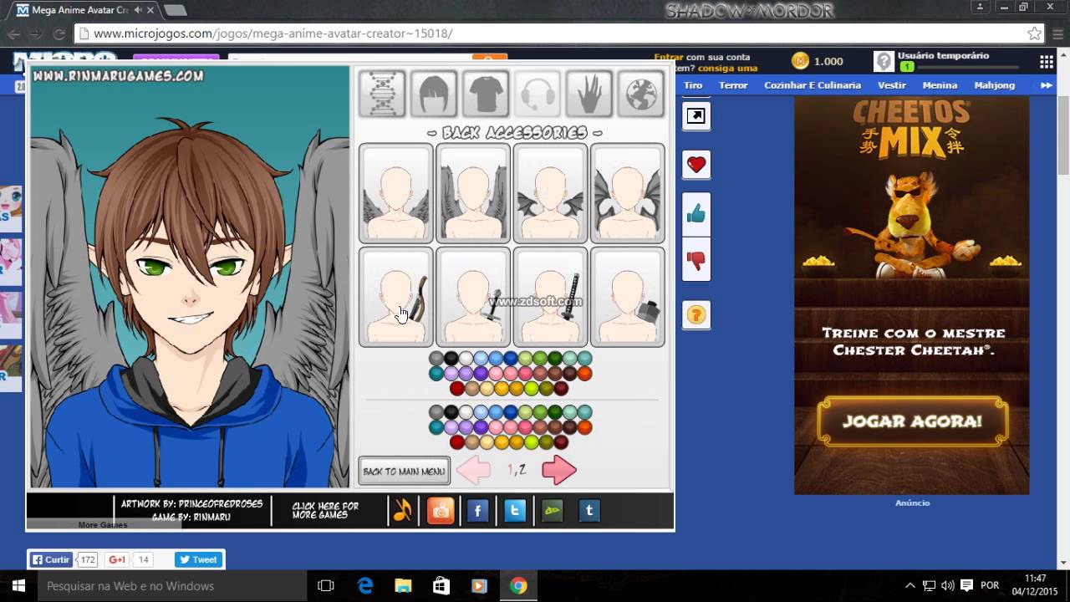
Task: Click the faded pink left arrow
Action: (474, 471)
